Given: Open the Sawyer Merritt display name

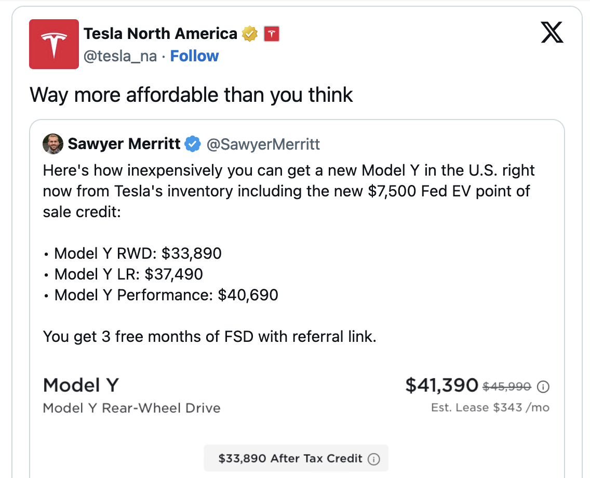Looking at the screenshot, I should 124,144.
